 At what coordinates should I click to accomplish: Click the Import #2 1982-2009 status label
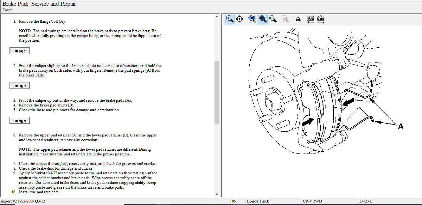23,201
